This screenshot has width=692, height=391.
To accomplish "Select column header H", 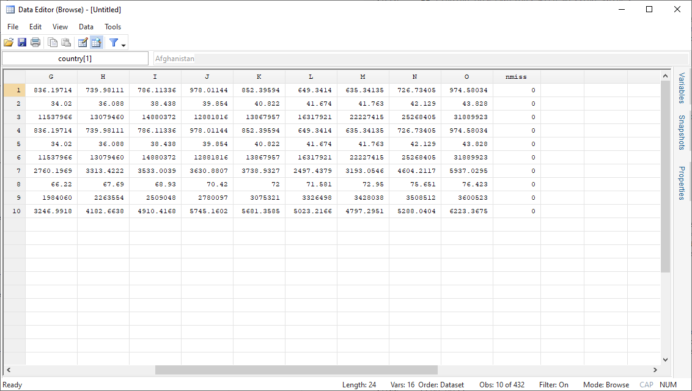I will click(x=103, y=77).
